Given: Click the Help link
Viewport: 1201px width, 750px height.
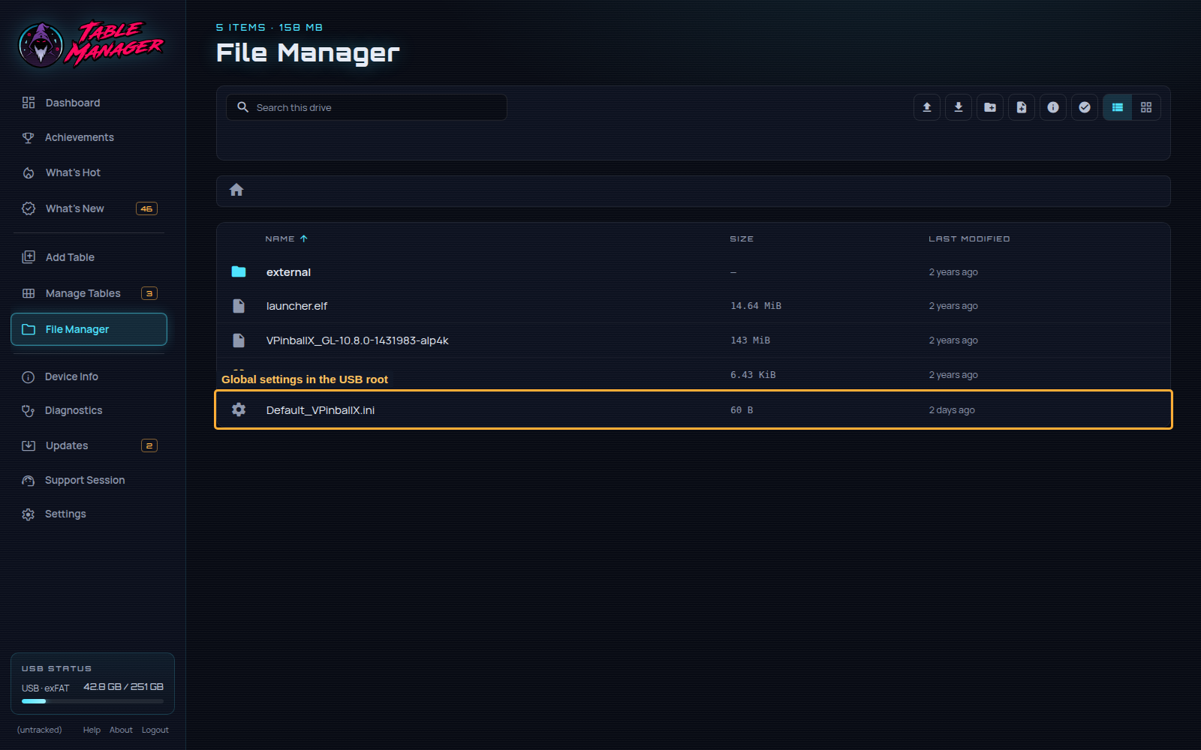Looking at the screenshot, I should click(92, 730).
